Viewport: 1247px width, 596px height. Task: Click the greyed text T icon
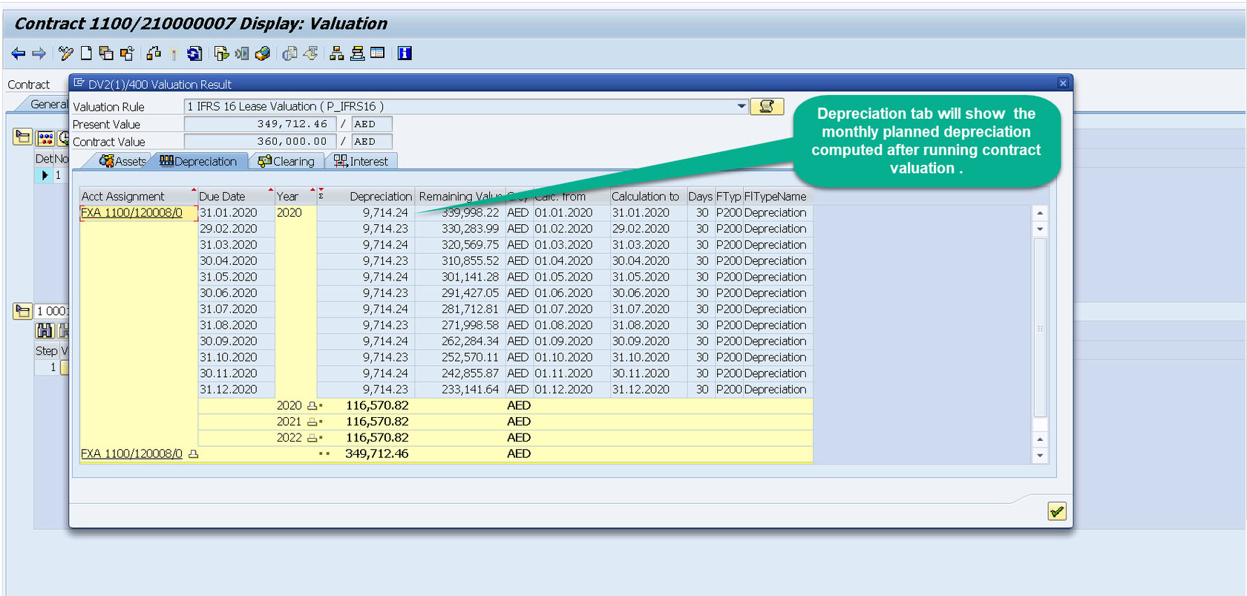pos(311,53)
